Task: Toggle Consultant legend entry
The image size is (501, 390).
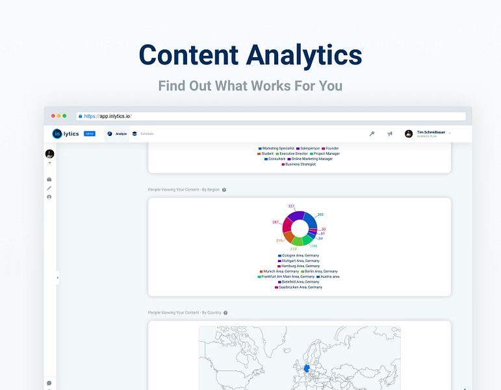Action: 275,159
